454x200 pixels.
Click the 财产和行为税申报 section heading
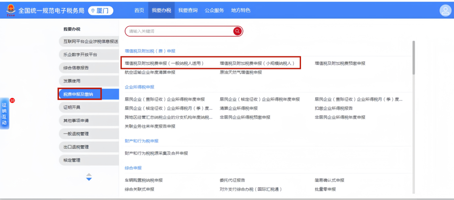click(x=142, y=141)
